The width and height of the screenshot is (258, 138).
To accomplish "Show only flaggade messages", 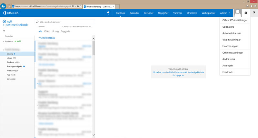I will (65, 32).
